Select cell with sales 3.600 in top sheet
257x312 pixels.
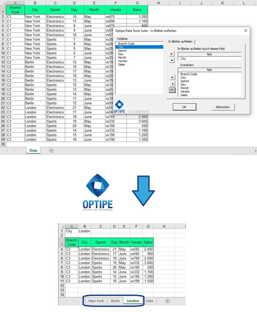click(137, 121)
